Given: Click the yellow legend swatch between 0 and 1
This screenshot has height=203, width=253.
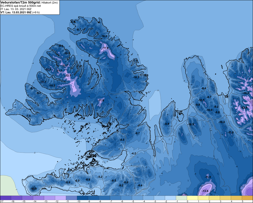Looking at the screenshot, I should coord(192,198).
